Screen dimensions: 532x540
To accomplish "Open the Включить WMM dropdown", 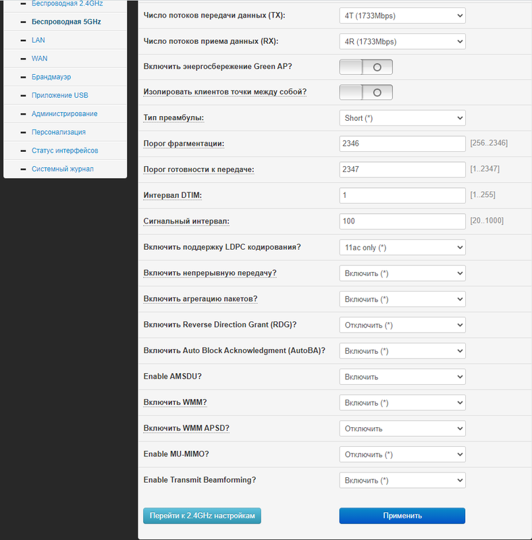I will click(402, 402).
